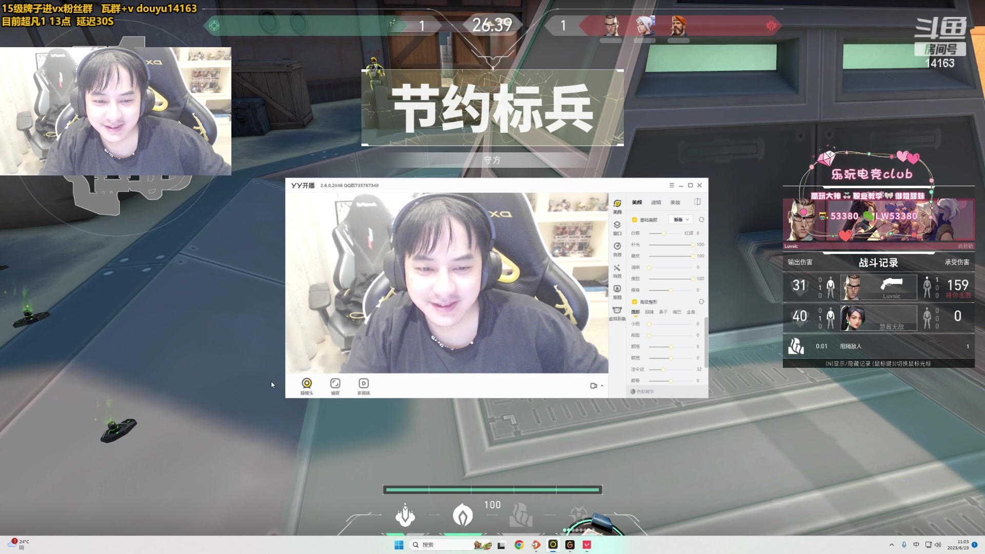Open the 窗口 window layers icon
The width and height of the screenshot is (985, 554).
(617, 228)
